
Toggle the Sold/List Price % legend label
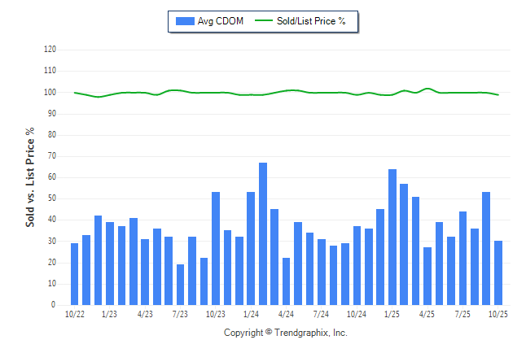click(x=312, y=21)
